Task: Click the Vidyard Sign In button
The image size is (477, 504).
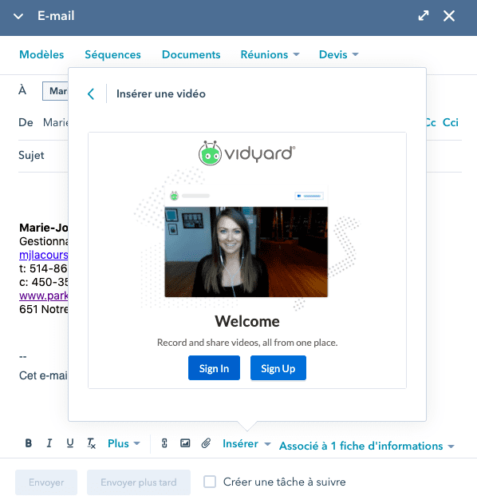Action: click(214, 368)
